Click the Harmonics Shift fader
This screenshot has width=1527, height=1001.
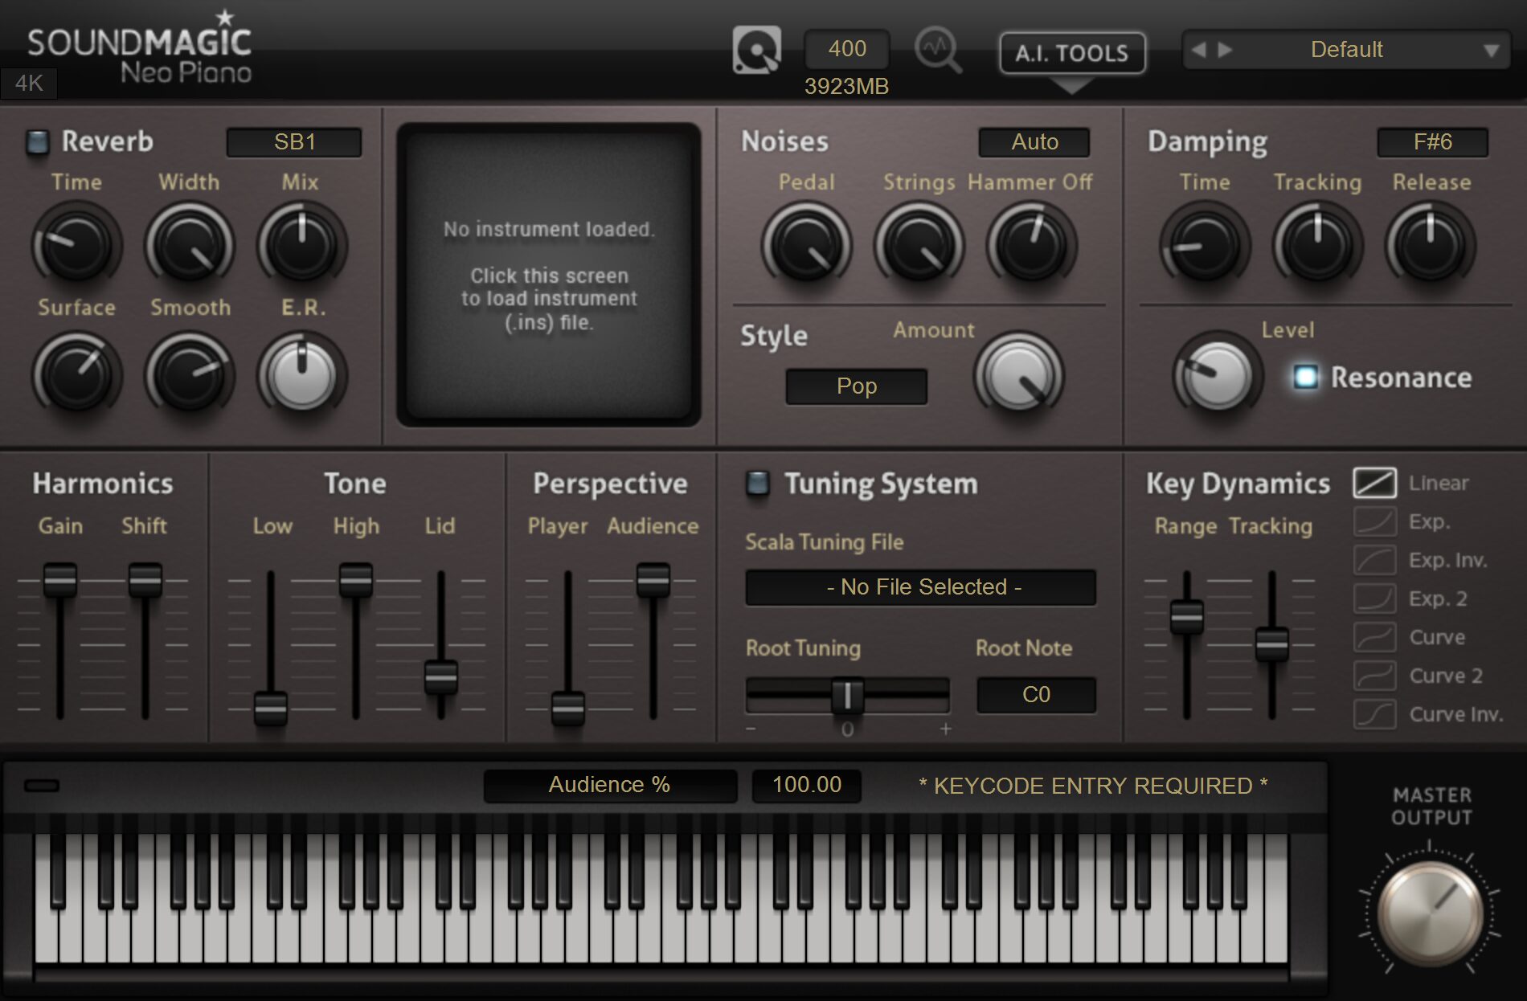(x=145, y=580)
